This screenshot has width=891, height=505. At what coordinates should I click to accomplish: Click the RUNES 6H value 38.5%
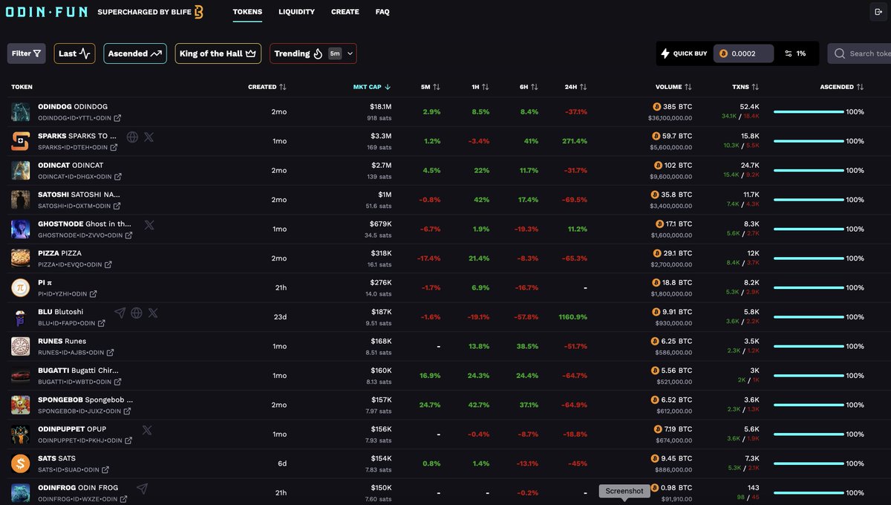point(528,346)
